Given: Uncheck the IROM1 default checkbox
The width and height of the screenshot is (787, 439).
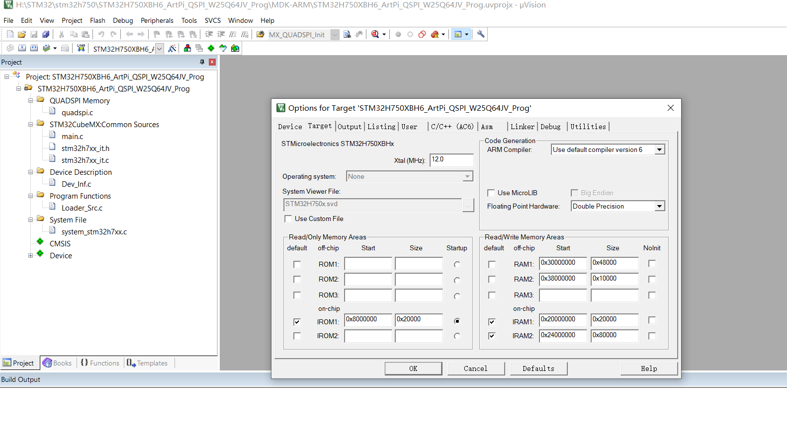Looking at the screenshot, I should [x=297, y=322].
